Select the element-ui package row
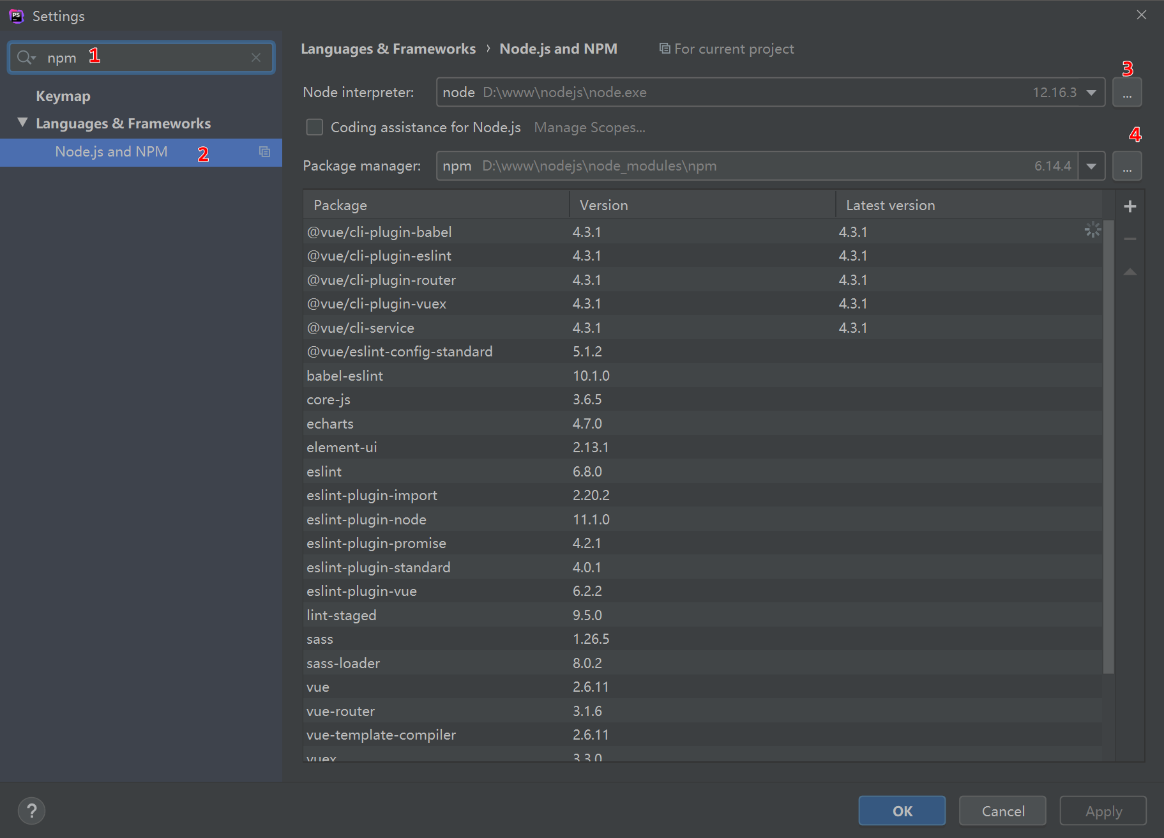The width and height of the screenshot is (1164, 838). (x=703, y=447)
